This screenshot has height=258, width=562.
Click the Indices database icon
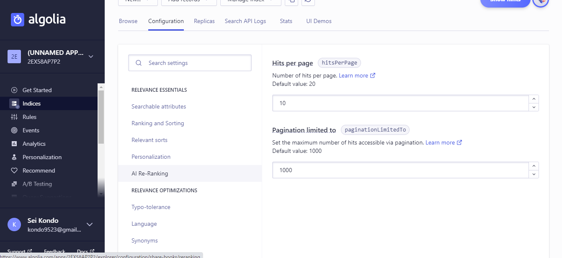point(14,103)
